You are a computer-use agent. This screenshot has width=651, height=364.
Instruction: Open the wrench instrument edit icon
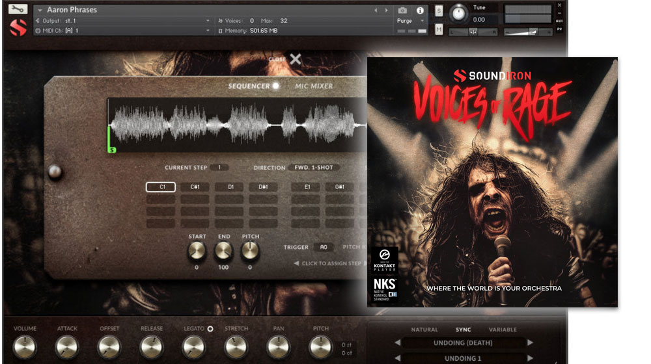pos(18,8)
